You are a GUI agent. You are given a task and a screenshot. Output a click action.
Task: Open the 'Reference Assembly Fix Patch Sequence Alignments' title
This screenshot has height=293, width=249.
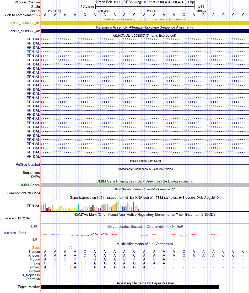pos(145,19)
